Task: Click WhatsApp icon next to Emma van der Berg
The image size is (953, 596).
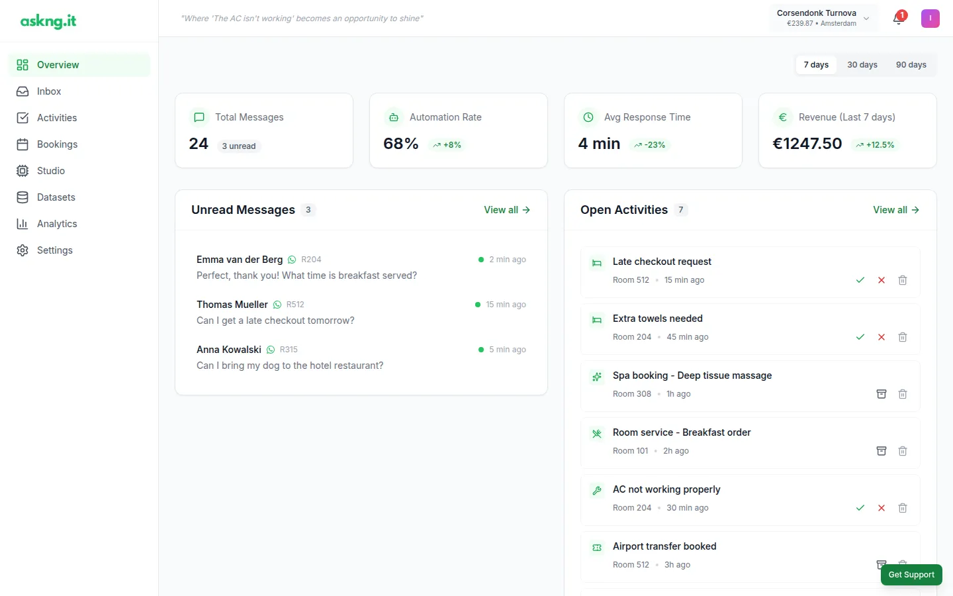Action: pos(292,260)
